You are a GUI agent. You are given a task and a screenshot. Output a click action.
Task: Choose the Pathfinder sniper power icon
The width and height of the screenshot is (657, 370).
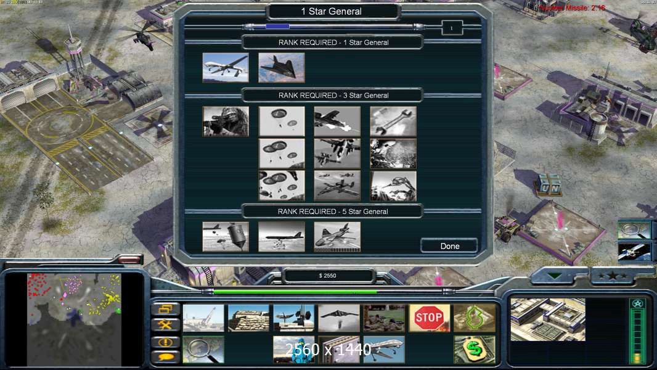[226, 121]
